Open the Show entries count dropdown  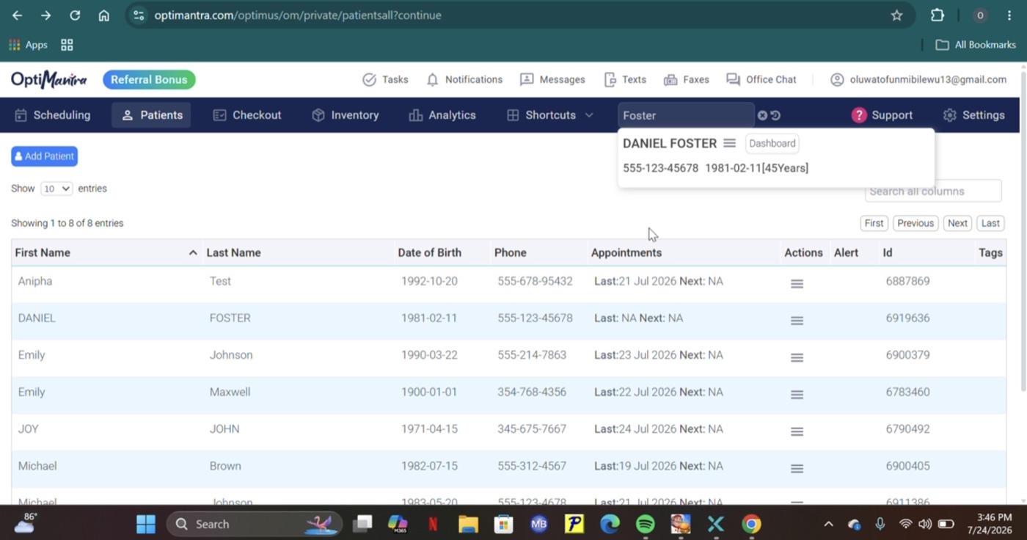pos(56,189)
